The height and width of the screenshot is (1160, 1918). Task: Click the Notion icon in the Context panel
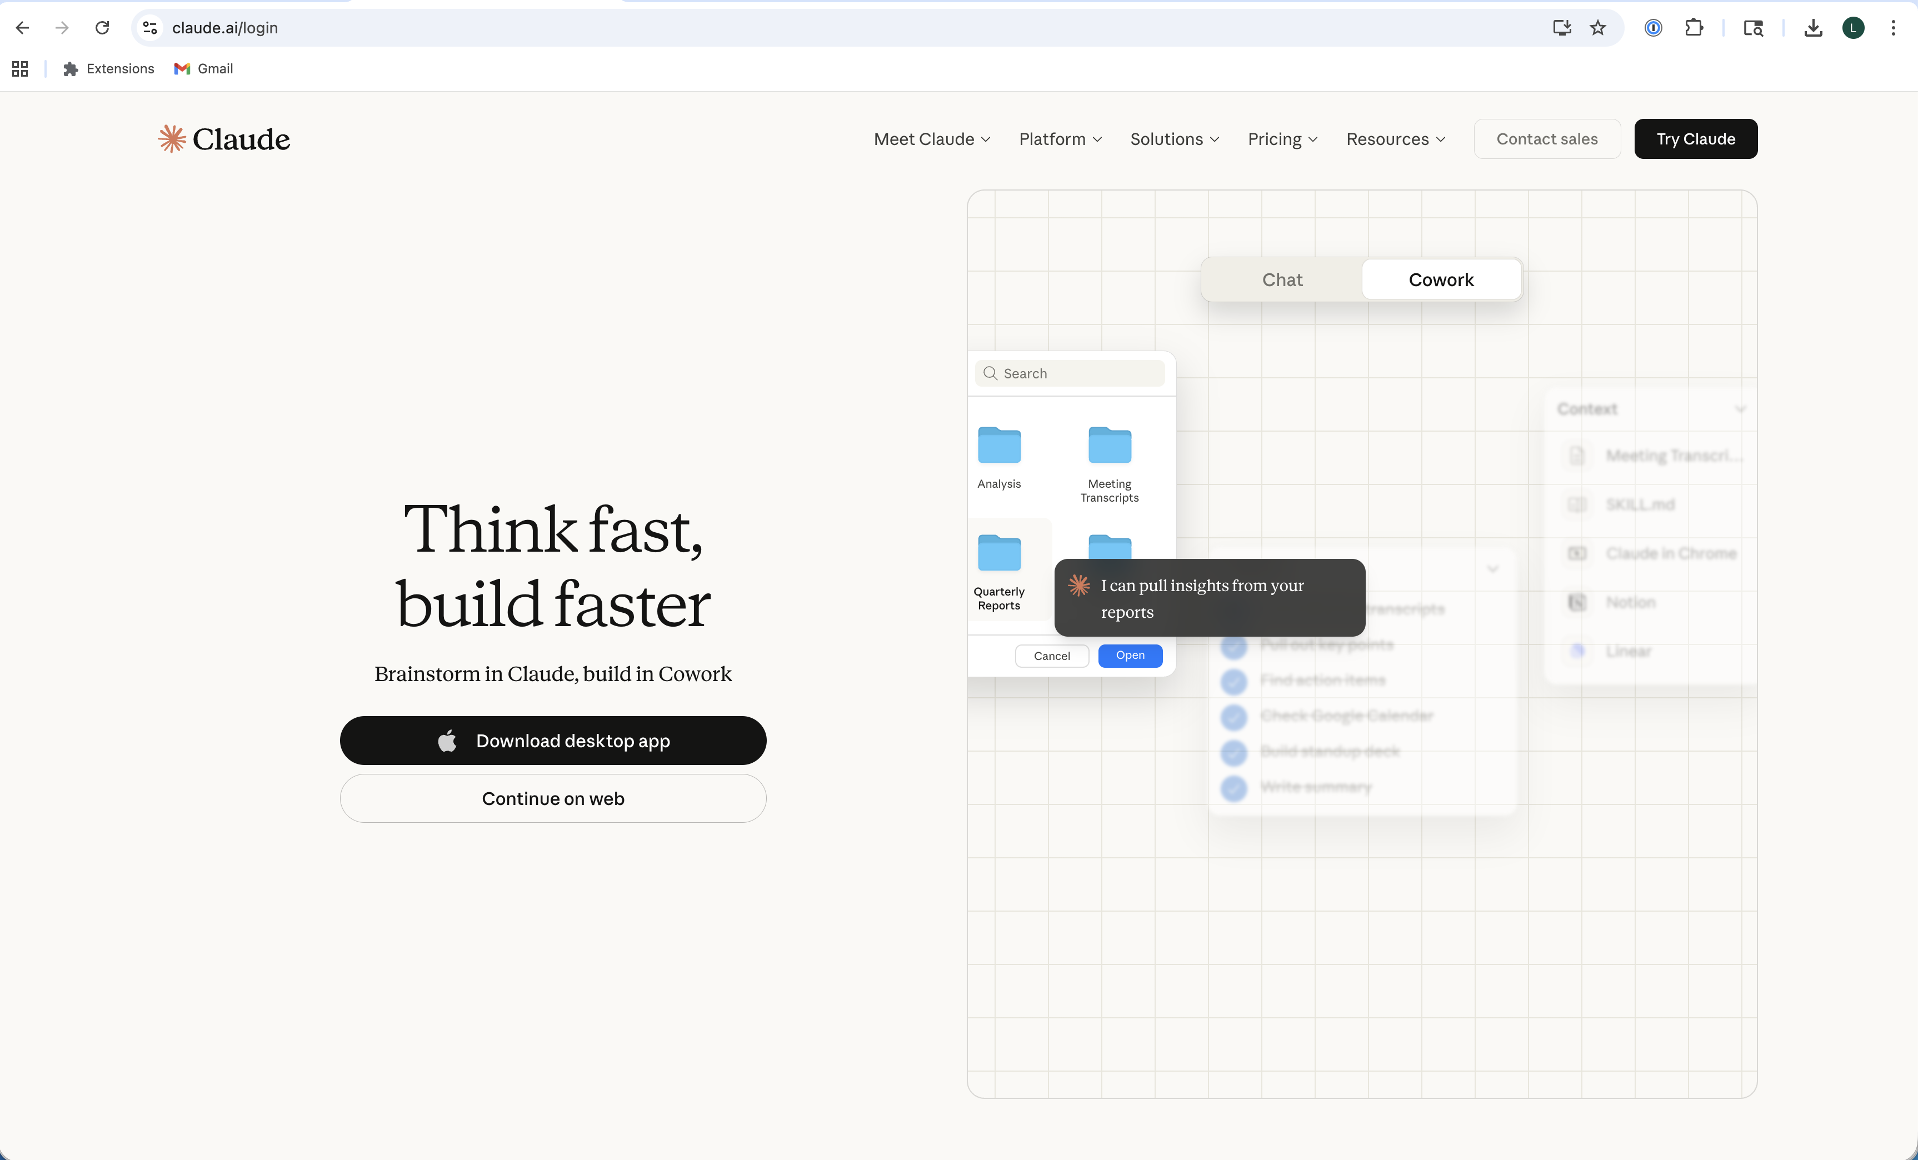[1577, 602]
